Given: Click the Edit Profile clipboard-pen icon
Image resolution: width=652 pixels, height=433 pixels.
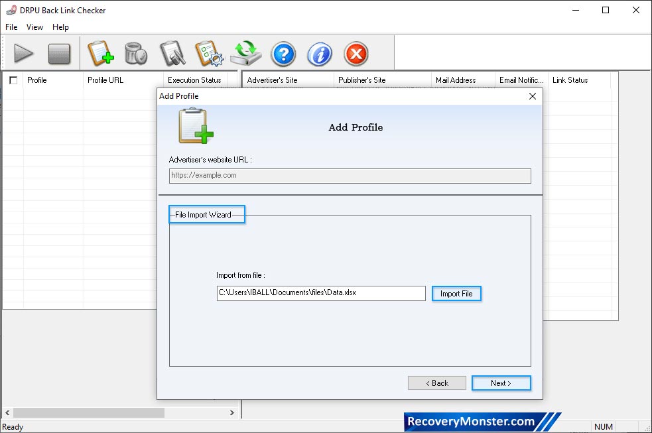Looking at the screenshot, I should 172,54.
